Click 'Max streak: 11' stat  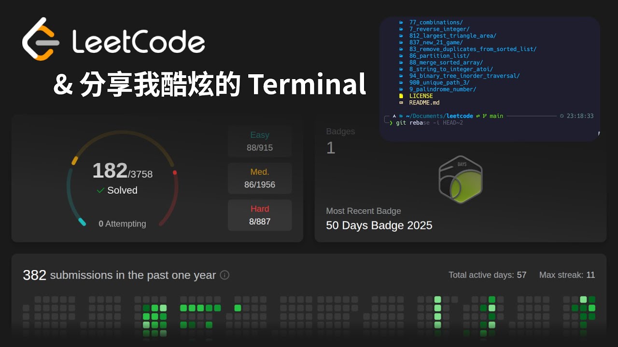click(567, 275)
